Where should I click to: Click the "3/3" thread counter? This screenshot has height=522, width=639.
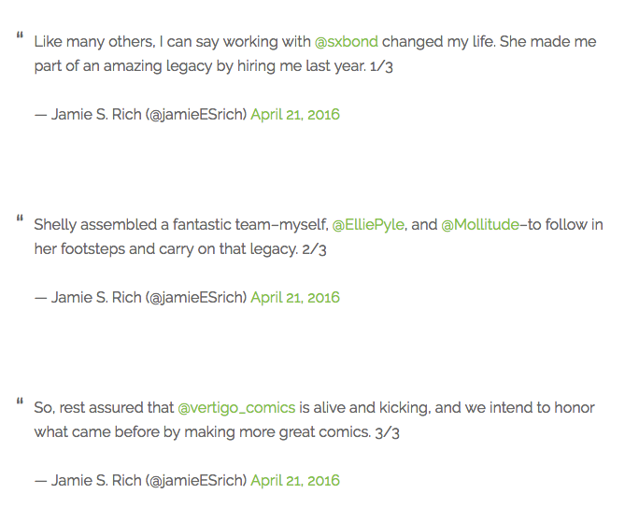(x=387, y=432)
